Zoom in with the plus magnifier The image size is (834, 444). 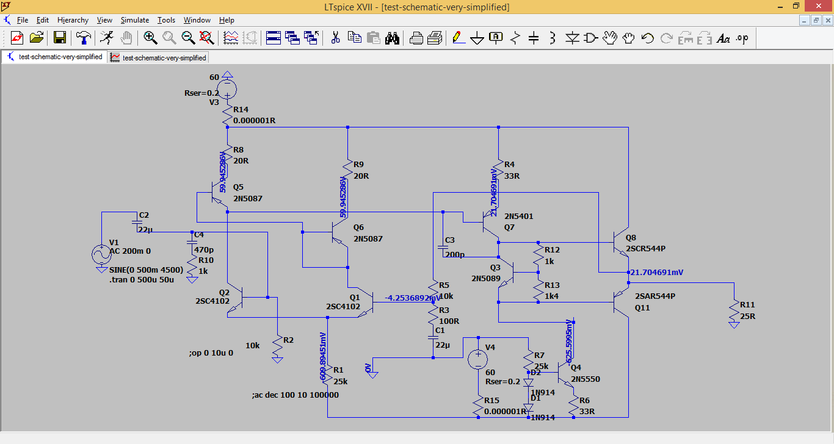click(150, 38)
